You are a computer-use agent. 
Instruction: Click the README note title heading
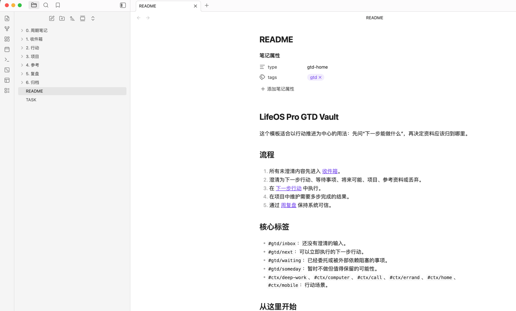point(276,40)
